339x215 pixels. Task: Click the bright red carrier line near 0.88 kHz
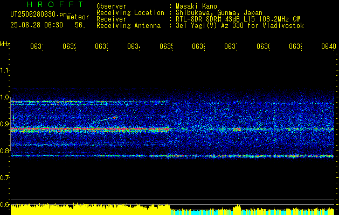[x=91, y=129]
